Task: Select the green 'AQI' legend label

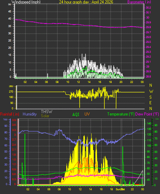Action: 76,114
